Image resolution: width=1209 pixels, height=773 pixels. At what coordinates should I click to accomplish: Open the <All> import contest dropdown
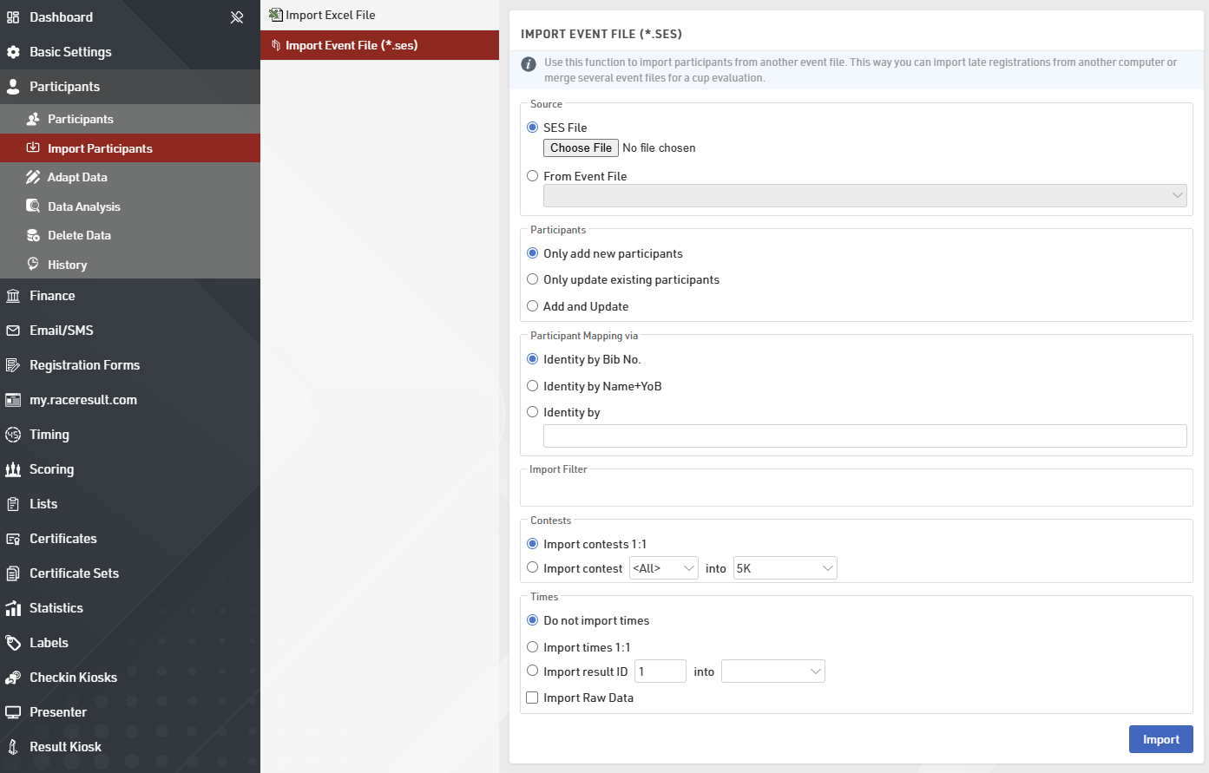(x=663, y=568)
